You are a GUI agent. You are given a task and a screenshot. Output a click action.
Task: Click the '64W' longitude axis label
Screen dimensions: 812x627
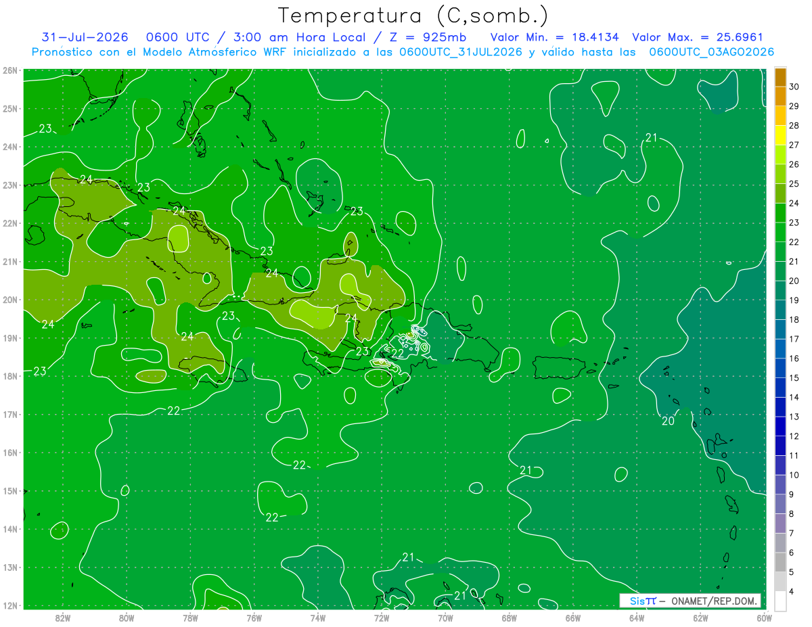click(636, 618)
